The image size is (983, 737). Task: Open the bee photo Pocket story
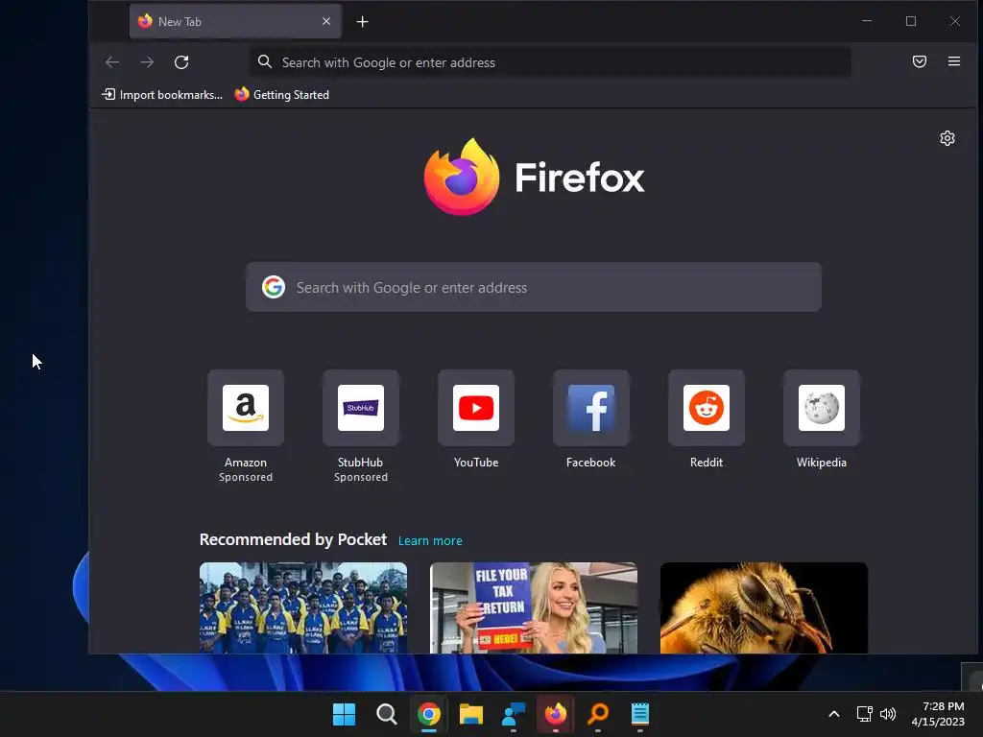763,607
